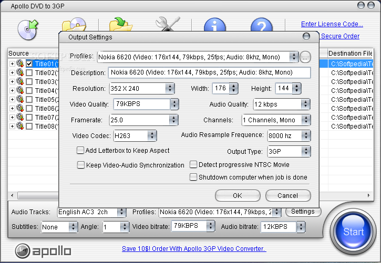Open the Channels dropdown
The width and height of the screenshot is (381, 263).
click(306, 120)
